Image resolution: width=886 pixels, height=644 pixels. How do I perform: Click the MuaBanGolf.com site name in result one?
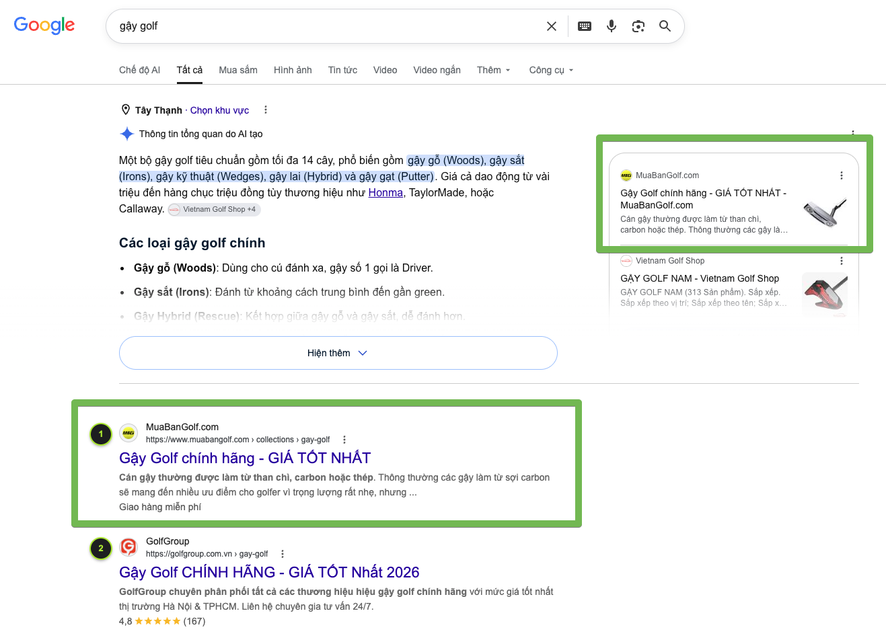182,427
